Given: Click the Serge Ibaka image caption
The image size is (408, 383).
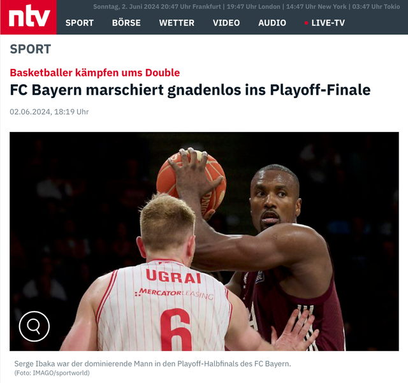Looking at the screenshot, I should coord(152,363).
